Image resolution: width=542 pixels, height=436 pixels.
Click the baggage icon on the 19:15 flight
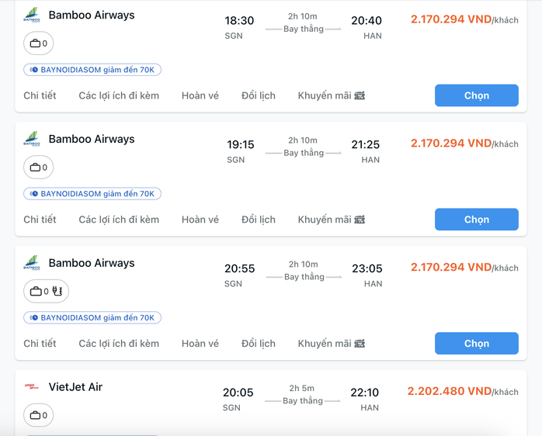click(x=35, y=168)
